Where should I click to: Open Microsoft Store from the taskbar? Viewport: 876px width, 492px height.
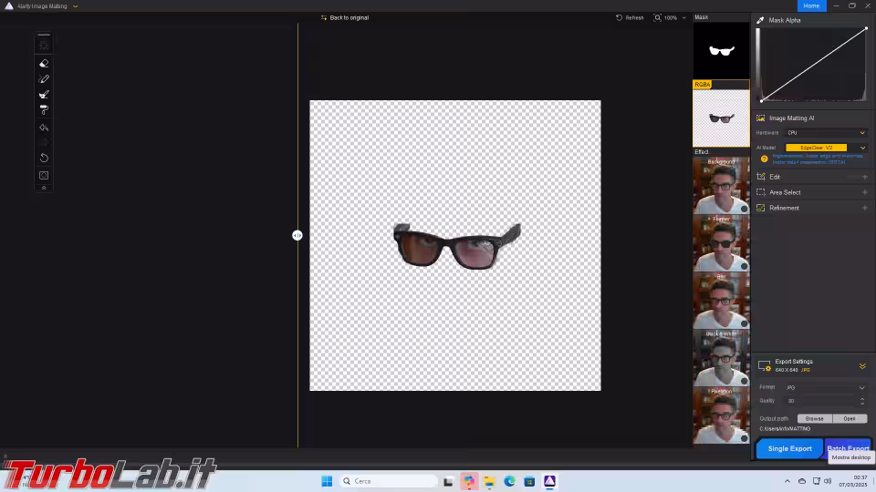529,481
